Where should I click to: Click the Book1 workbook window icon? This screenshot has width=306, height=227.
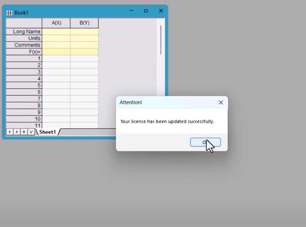[x=9, y=13]
